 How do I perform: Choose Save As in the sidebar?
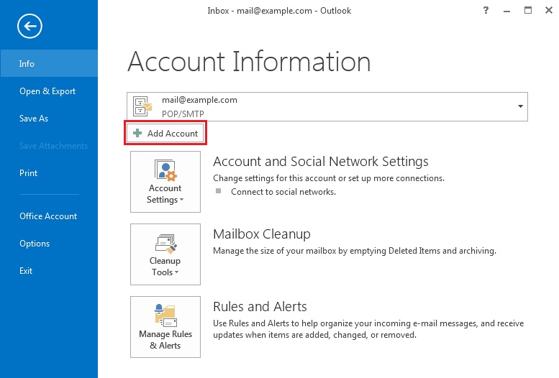tap(49, 119)
